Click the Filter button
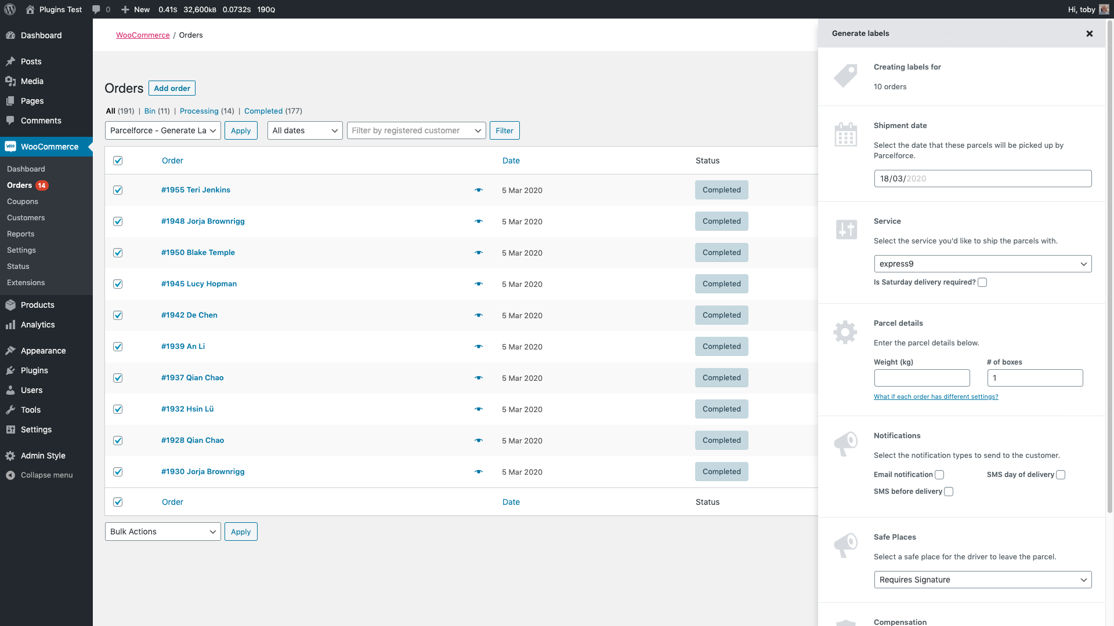 505,130
